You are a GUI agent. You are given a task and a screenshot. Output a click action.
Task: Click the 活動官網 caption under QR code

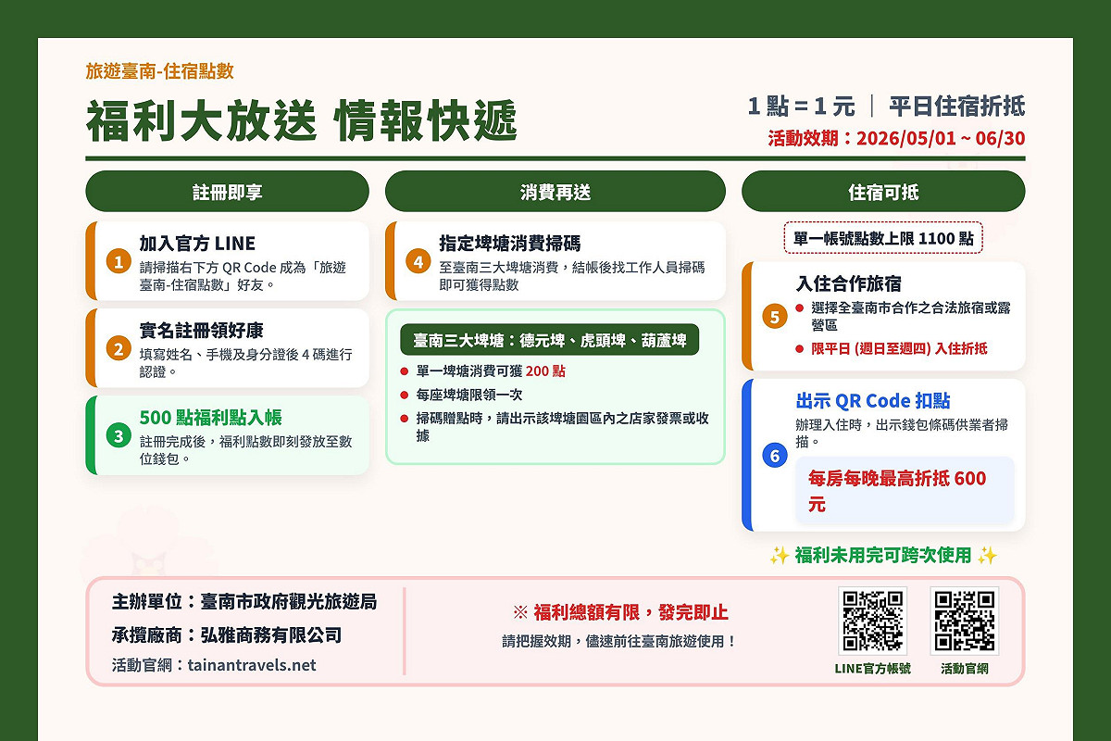[965, 668]
